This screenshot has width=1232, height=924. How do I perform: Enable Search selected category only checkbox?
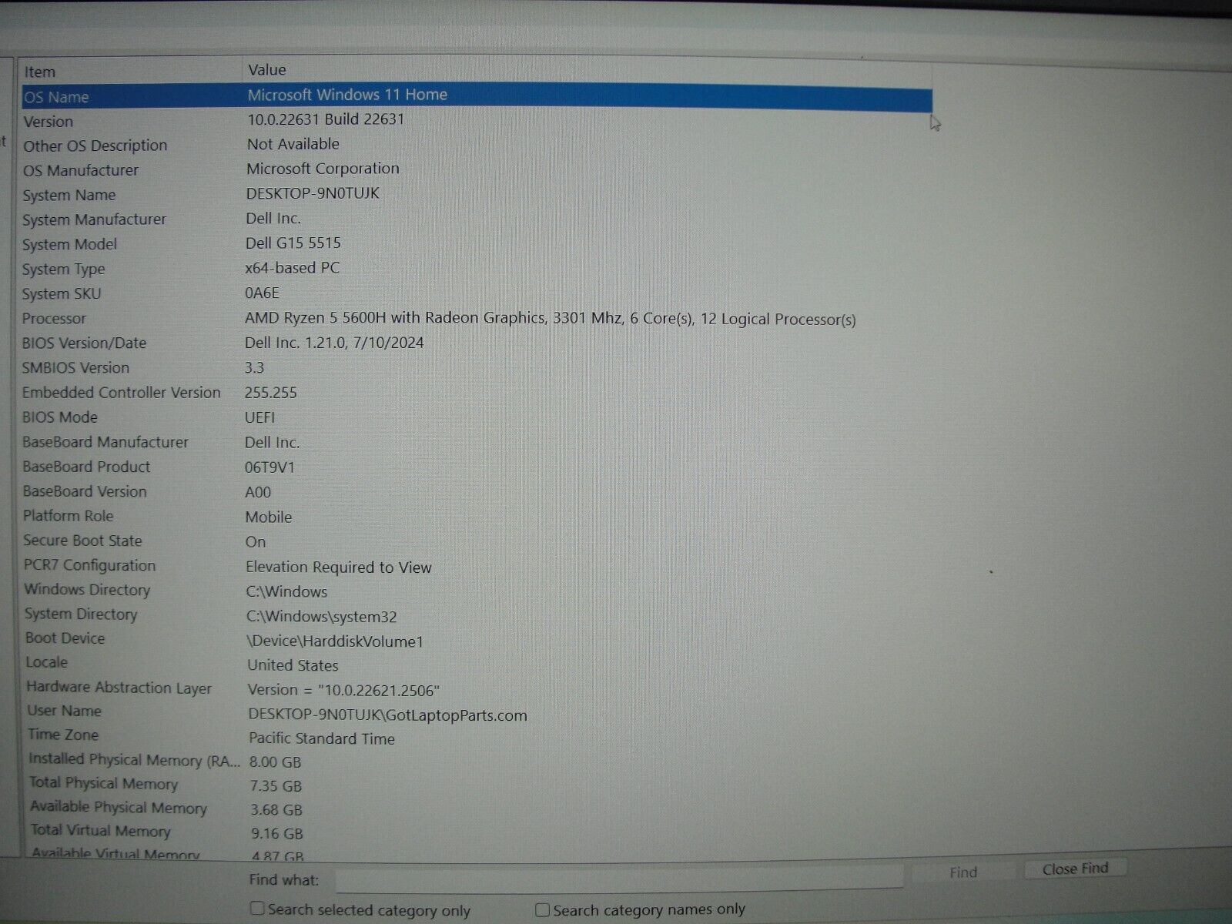(x=258, y=909)
